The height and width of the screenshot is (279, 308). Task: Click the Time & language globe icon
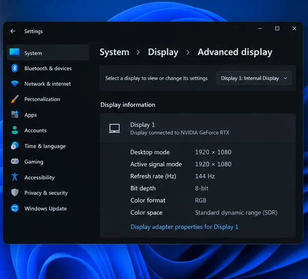tap(15, 145)
